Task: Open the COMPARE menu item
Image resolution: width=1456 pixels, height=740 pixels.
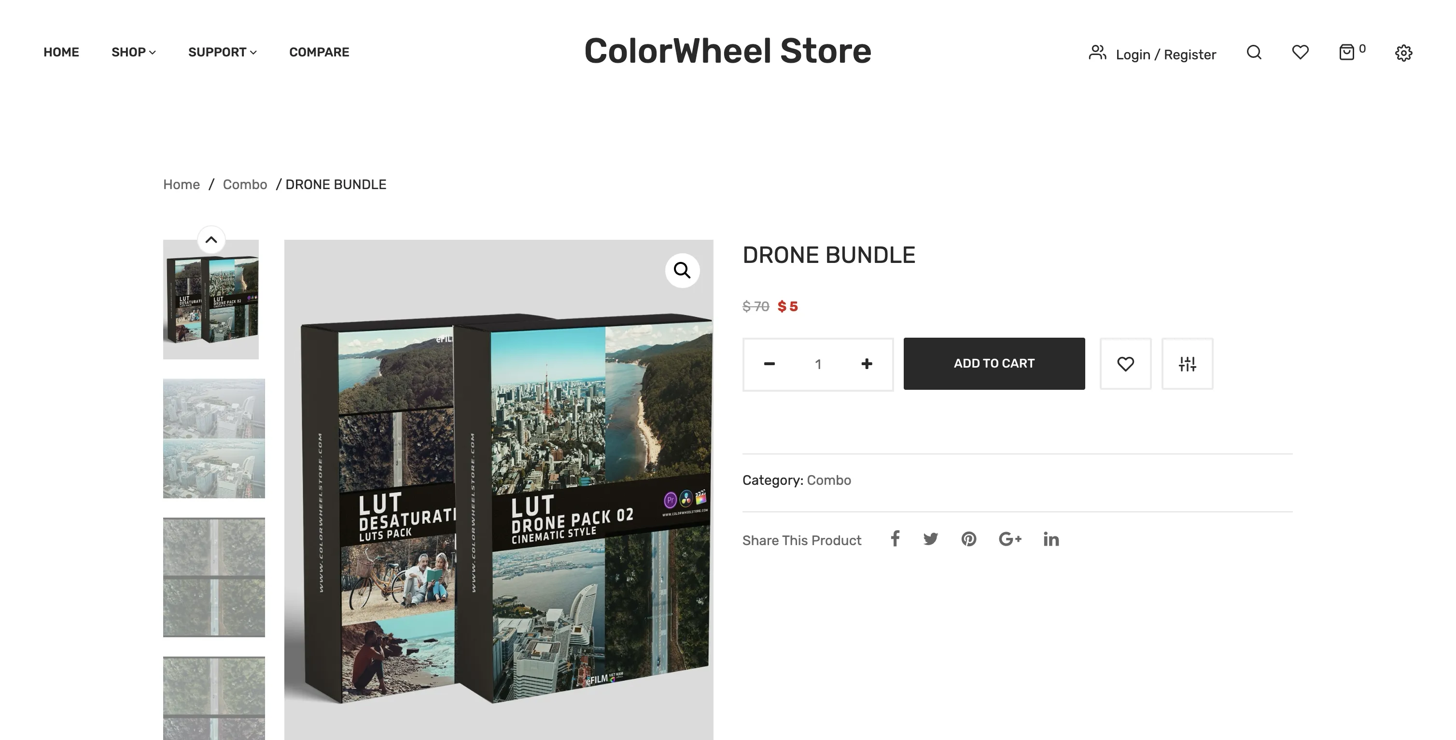Action: (320, 52)
